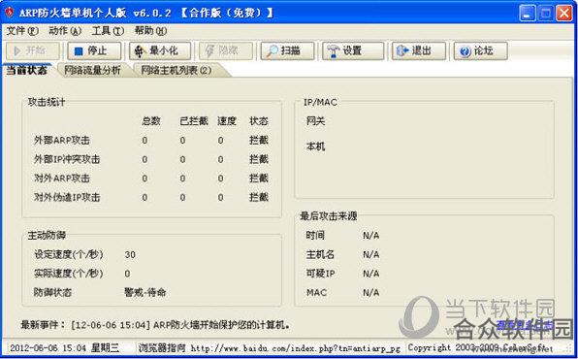Click the greyed Start (开始) toolbar button
This screenshot has height=359, width=578.
(32, 50)
